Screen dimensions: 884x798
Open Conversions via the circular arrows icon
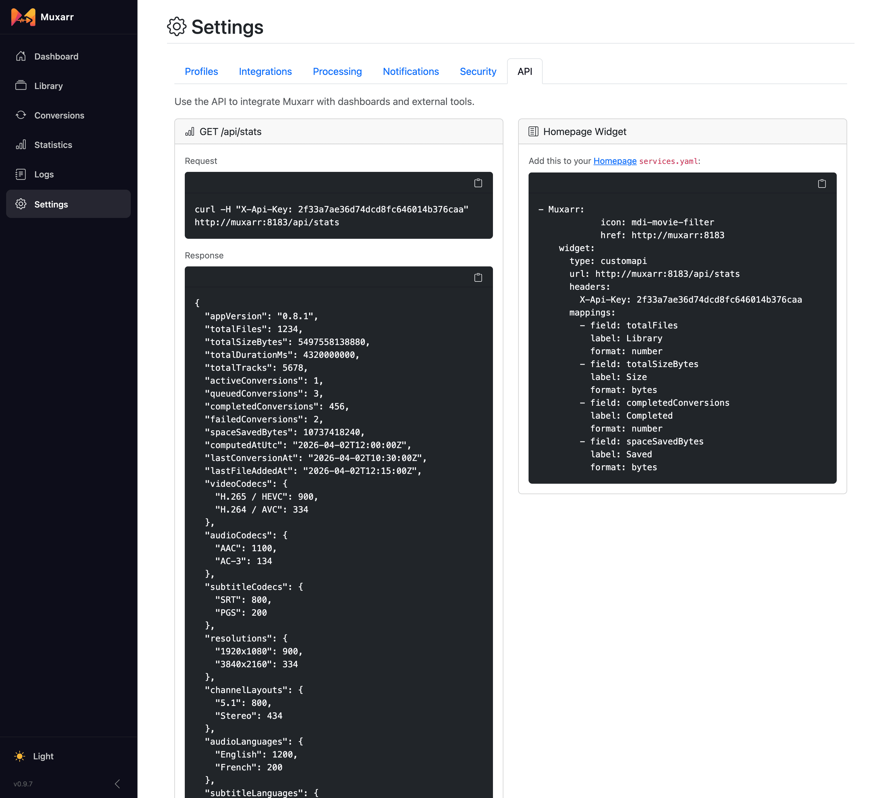coord(21,115)
